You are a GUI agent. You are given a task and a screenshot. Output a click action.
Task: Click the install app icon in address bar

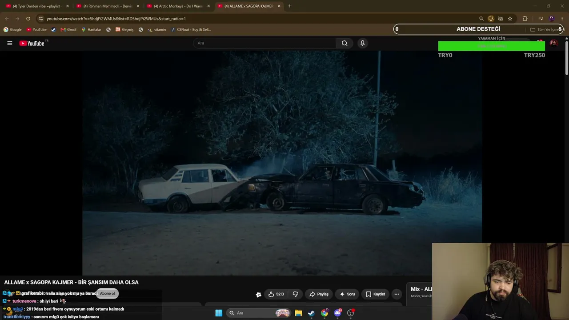(491, 19)
